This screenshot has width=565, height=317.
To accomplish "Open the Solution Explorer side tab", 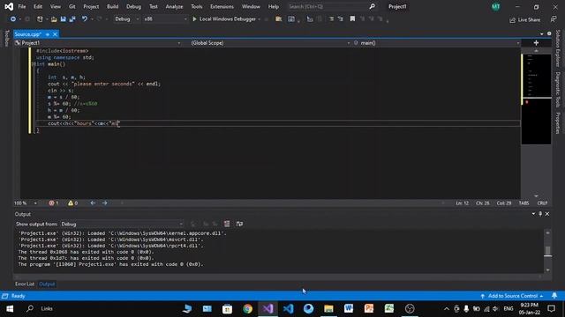I will [x=558, y=48].
